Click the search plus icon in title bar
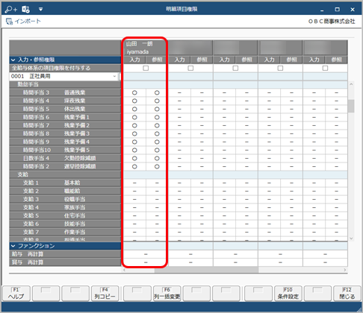The height and width of the screenshot is (313, 363). coord(11,10)
